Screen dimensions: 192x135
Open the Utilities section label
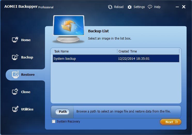[x=27, y=109]
